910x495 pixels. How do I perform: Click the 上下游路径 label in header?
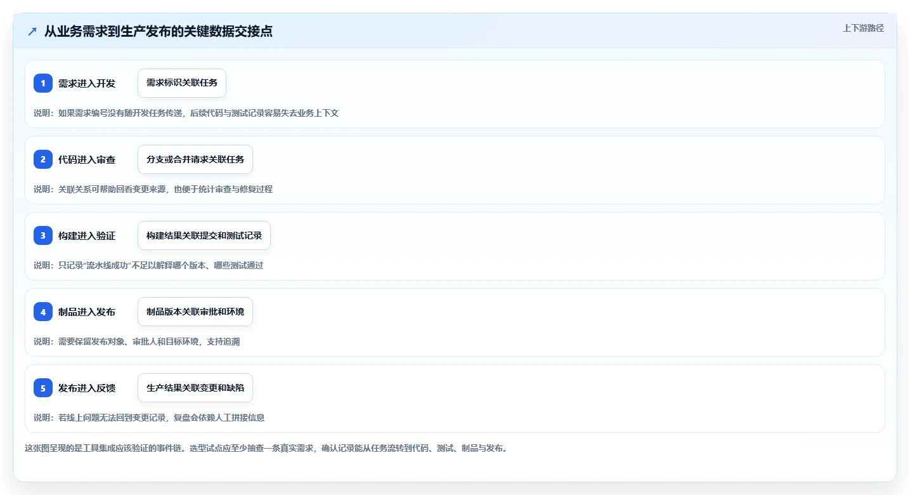tap(863, 28)
